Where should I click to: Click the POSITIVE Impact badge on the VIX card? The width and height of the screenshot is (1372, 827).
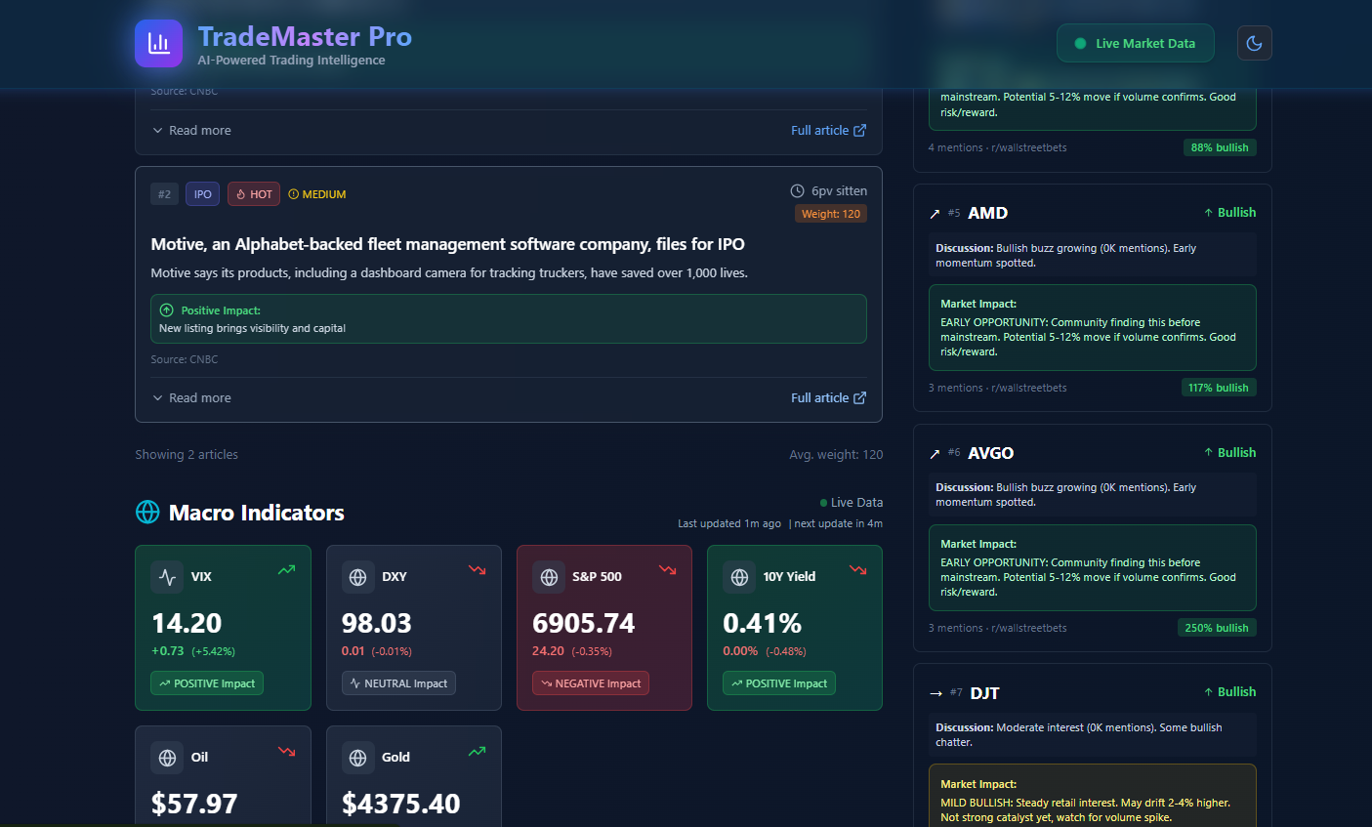click(x=207, y=682)
